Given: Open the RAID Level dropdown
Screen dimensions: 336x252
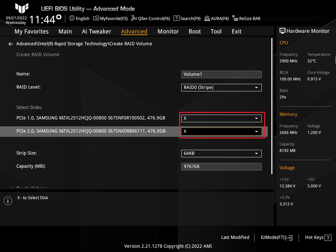Looking at the screenshot, I should 221,87.
